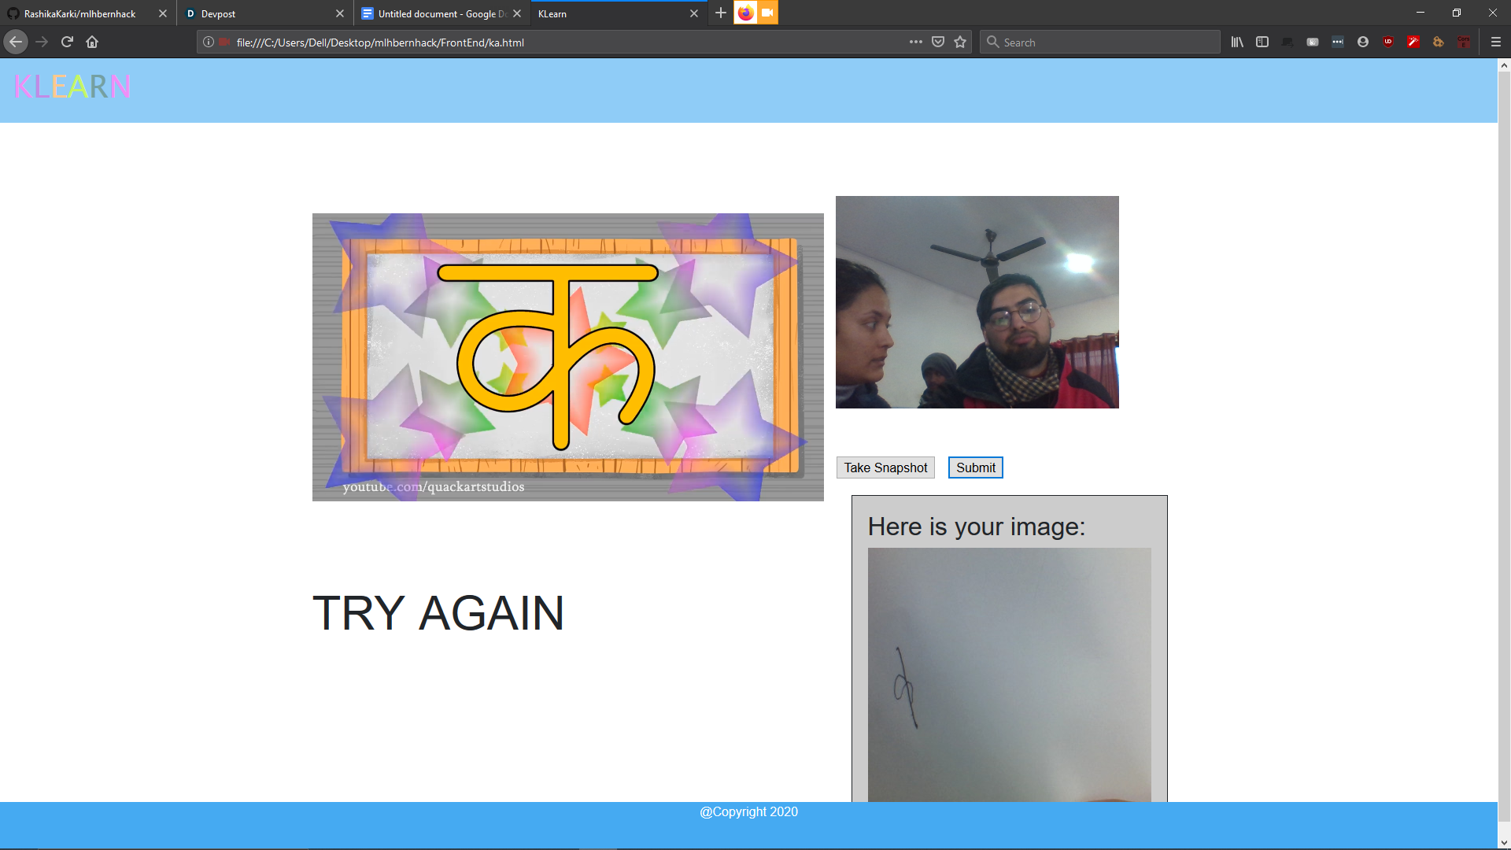Click the Firefox home icon
Image resolution: width=1511 pixels, height=850 pixels.
[92, 42]
